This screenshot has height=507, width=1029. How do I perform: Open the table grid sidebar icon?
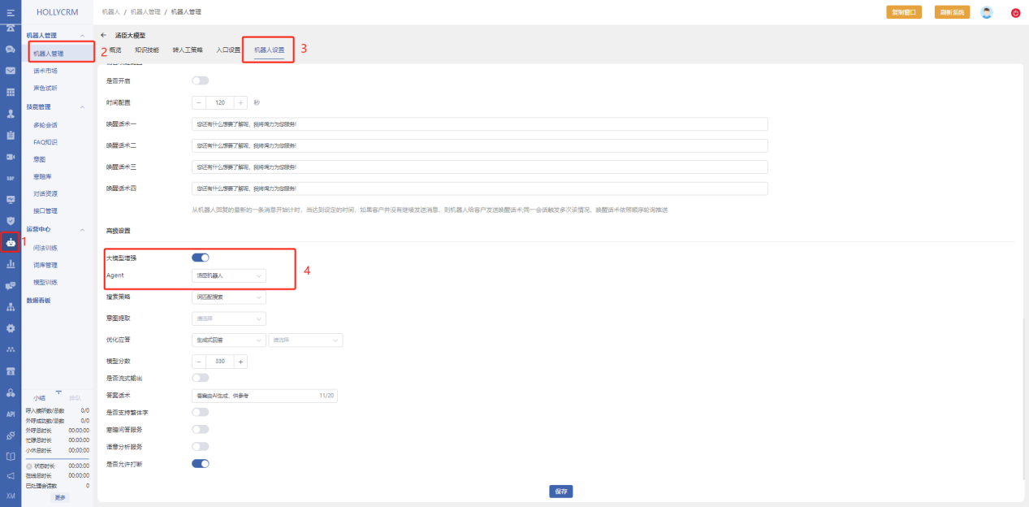[x=11, y=93]
